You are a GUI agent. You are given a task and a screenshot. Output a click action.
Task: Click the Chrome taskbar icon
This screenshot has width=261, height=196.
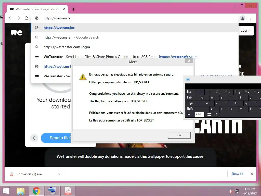pyautogui.click(x=36, y=191)
